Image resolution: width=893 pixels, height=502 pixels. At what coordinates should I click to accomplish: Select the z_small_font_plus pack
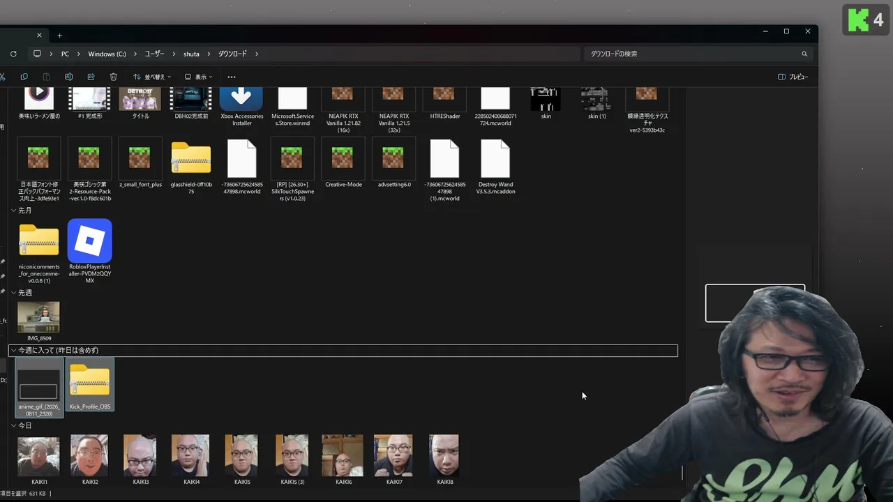[140, 163]
